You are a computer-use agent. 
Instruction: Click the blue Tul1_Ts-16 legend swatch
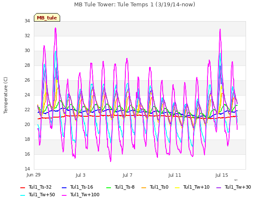point(64,188)
